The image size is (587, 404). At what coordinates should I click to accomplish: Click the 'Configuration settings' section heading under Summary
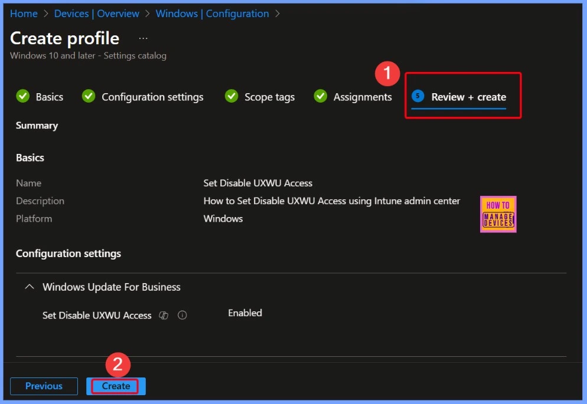[69, 254]
